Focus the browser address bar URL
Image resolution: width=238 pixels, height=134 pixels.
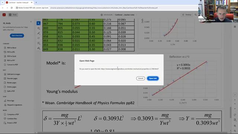click(x=104, y=8)
